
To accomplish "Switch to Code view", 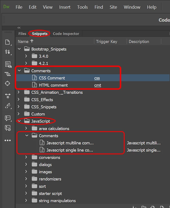I will pos(164,20).
